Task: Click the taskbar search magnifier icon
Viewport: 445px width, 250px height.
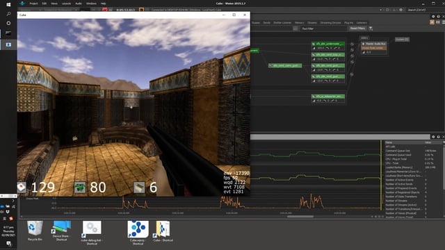Action: pyautogui.click(x=8, y=14)
